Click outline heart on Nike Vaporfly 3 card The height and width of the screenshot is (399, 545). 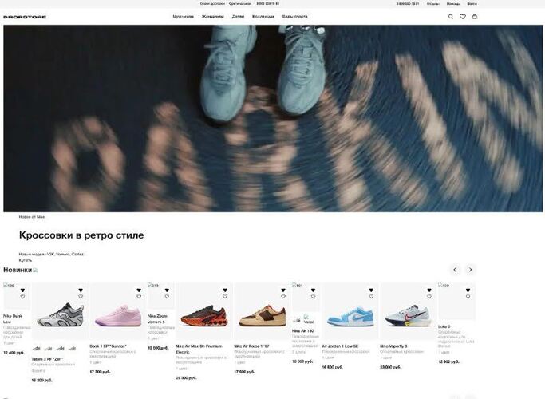tap(429, 297)
